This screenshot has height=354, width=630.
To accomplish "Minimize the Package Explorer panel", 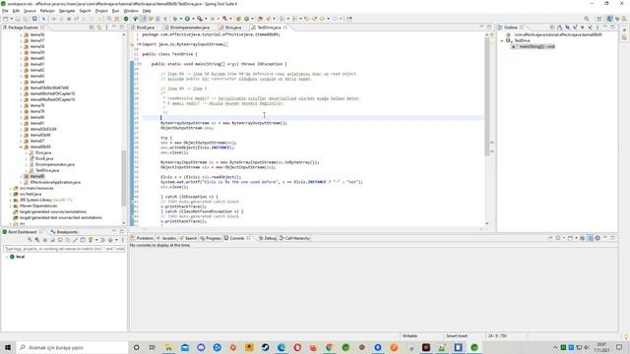I will (114, 28).
